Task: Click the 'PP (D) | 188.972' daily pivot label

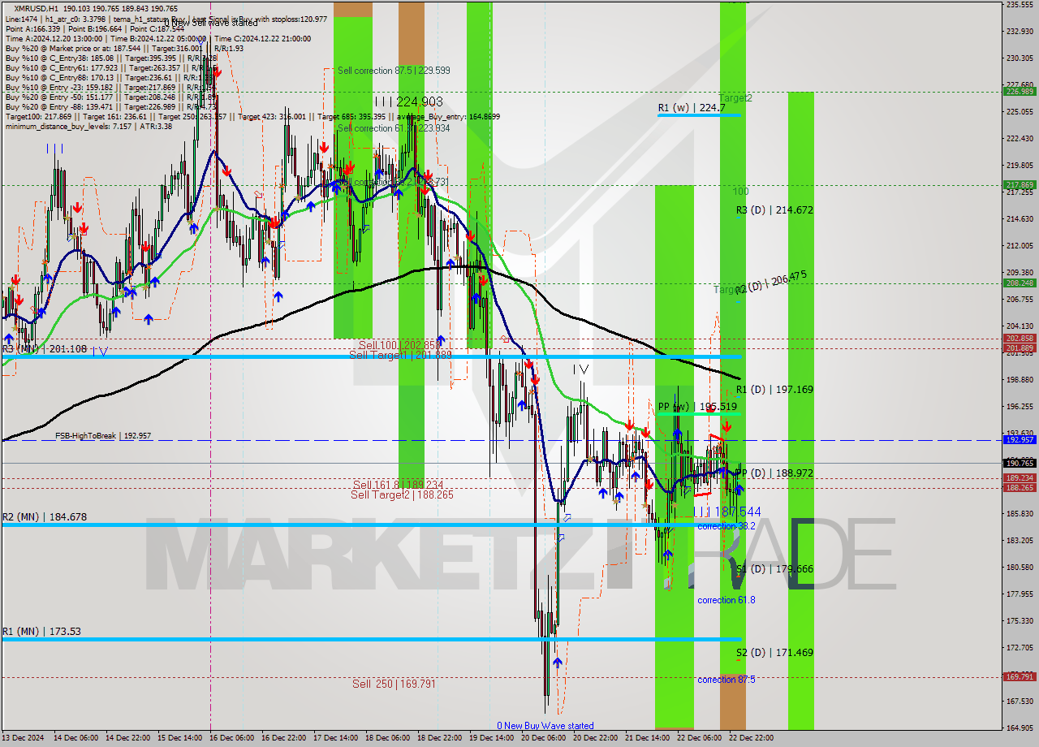Action: coord(774,473)
